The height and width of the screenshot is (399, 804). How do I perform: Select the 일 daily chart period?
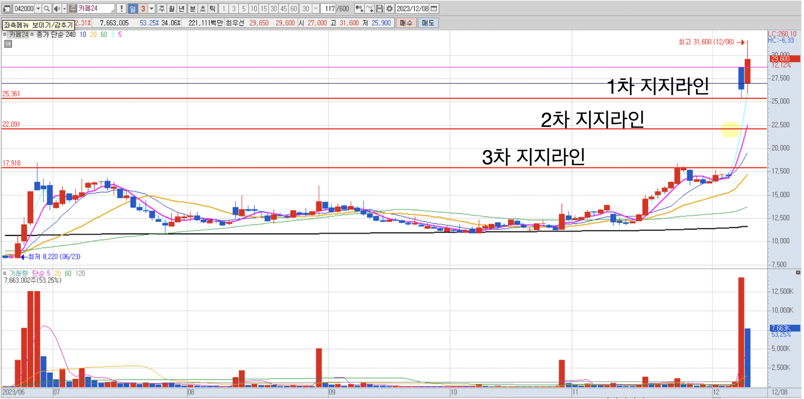coord(133,8)
